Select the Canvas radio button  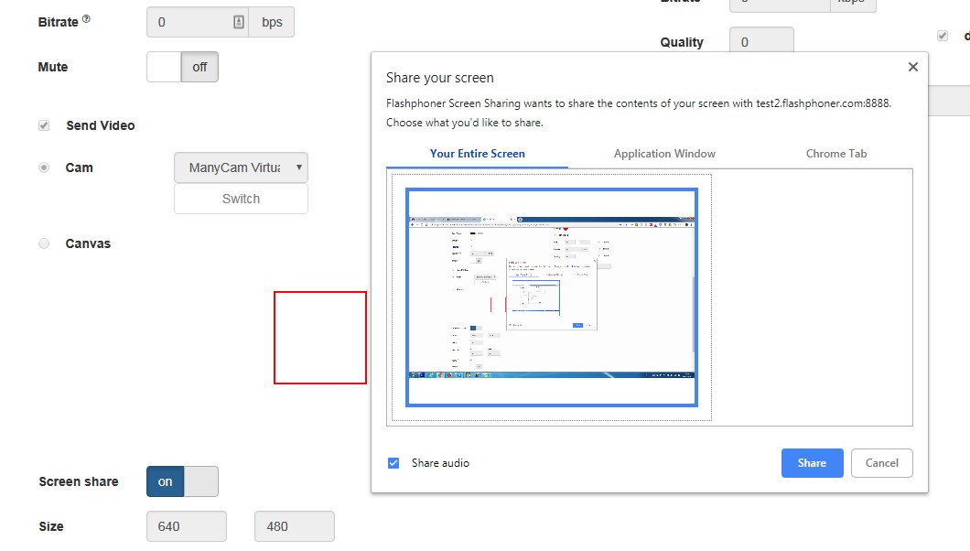pyautogui.click(x=44, y=243)
